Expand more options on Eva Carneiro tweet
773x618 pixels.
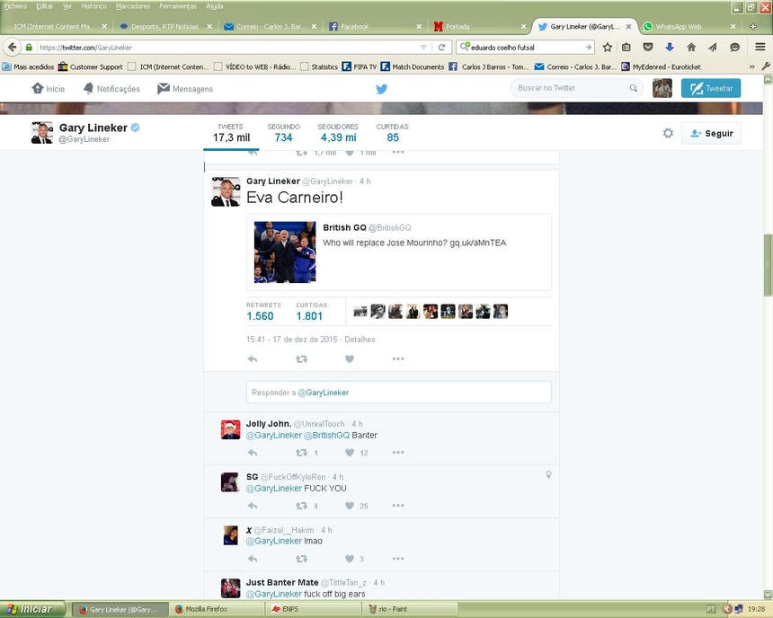(x=397, y=359)
